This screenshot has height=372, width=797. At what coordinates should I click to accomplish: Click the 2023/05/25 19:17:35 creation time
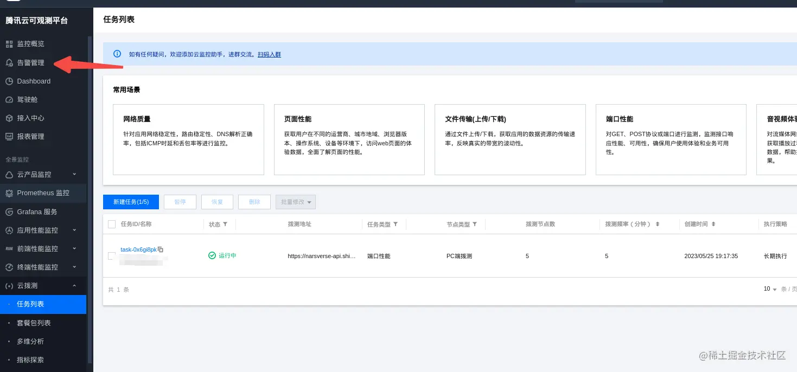click(711, 256)
